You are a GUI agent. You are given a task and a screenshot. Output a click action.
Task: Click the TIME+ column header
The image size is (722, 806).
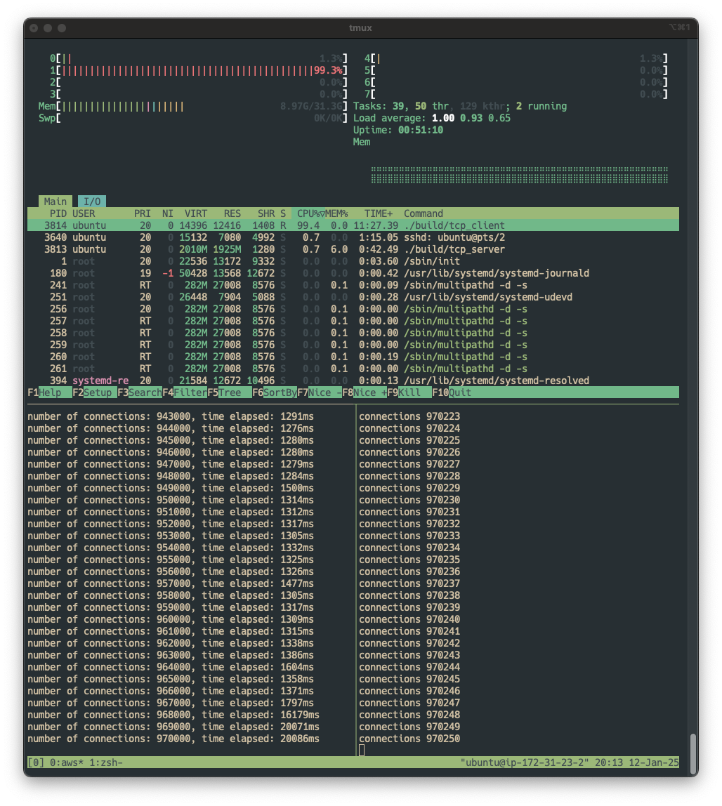pos(379,213)
